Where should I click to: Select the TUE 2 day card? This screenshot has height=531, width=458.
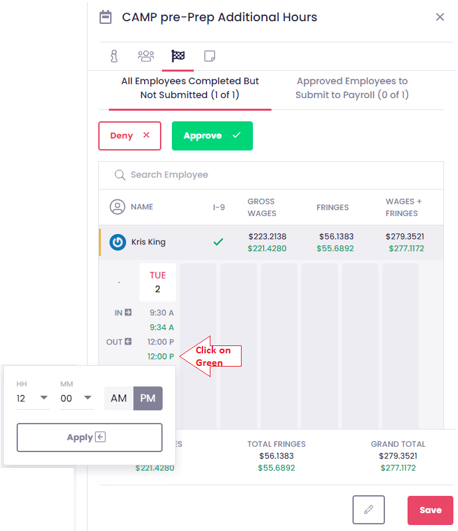[x=157, y=282]
